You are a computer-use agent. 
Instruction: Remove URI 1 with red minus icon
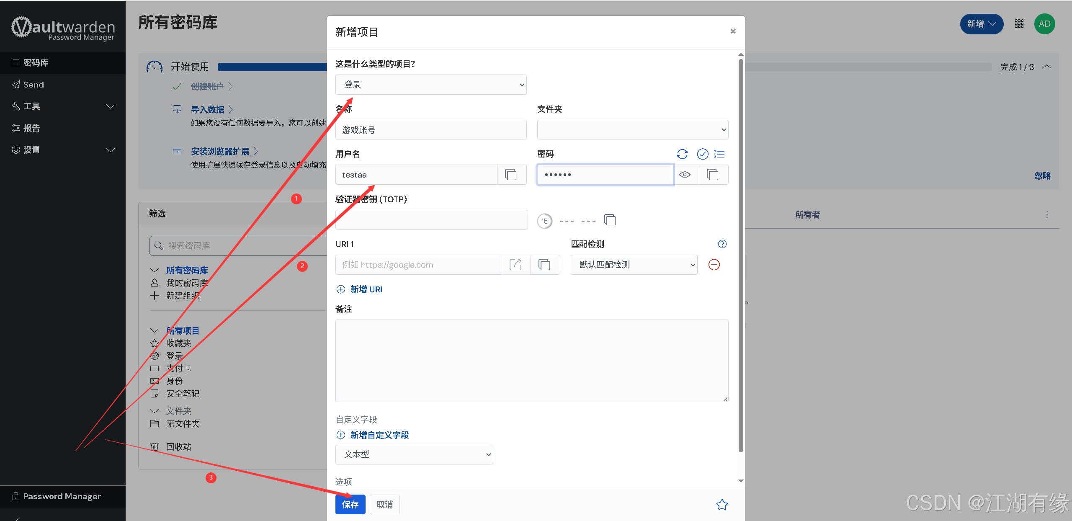click(x=714, y=265)
